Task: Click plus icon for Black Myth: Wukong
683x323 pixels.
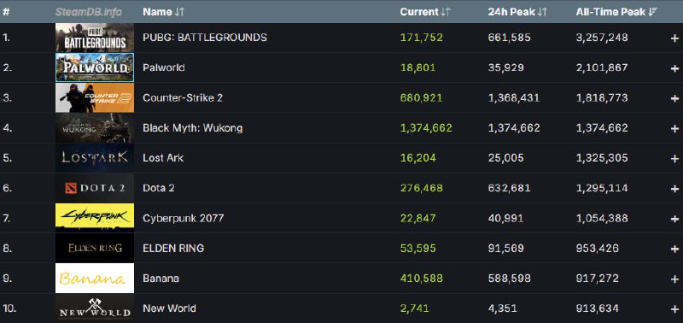Action: click(x=674, y=128)
